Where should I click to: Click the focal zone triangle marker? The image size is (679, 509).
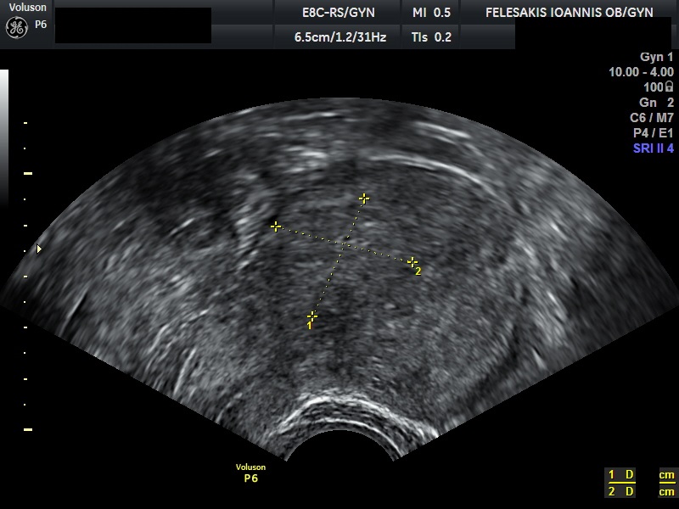point(38,249)
